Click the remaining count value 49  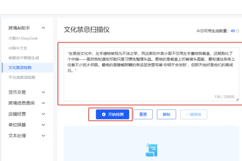click(x=233, y=31)
